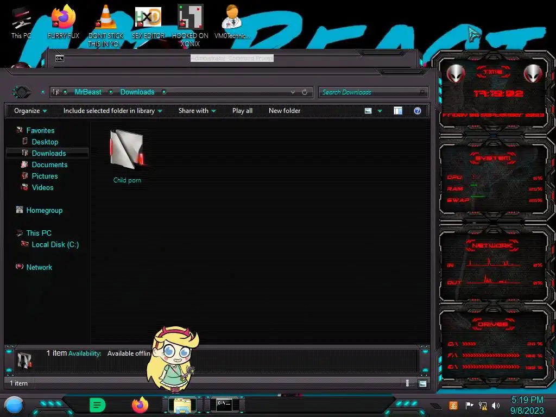Click the F:\ drive usage bar in widget
The height and width of the screenshot is (417, 556).
pyautogui.click(x=491, y=355)
